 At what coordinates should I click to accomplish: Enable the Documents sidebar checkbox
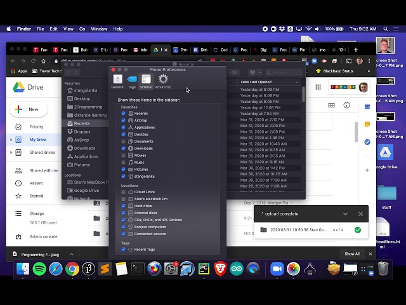pyautogui.click(x=124, y=141)
